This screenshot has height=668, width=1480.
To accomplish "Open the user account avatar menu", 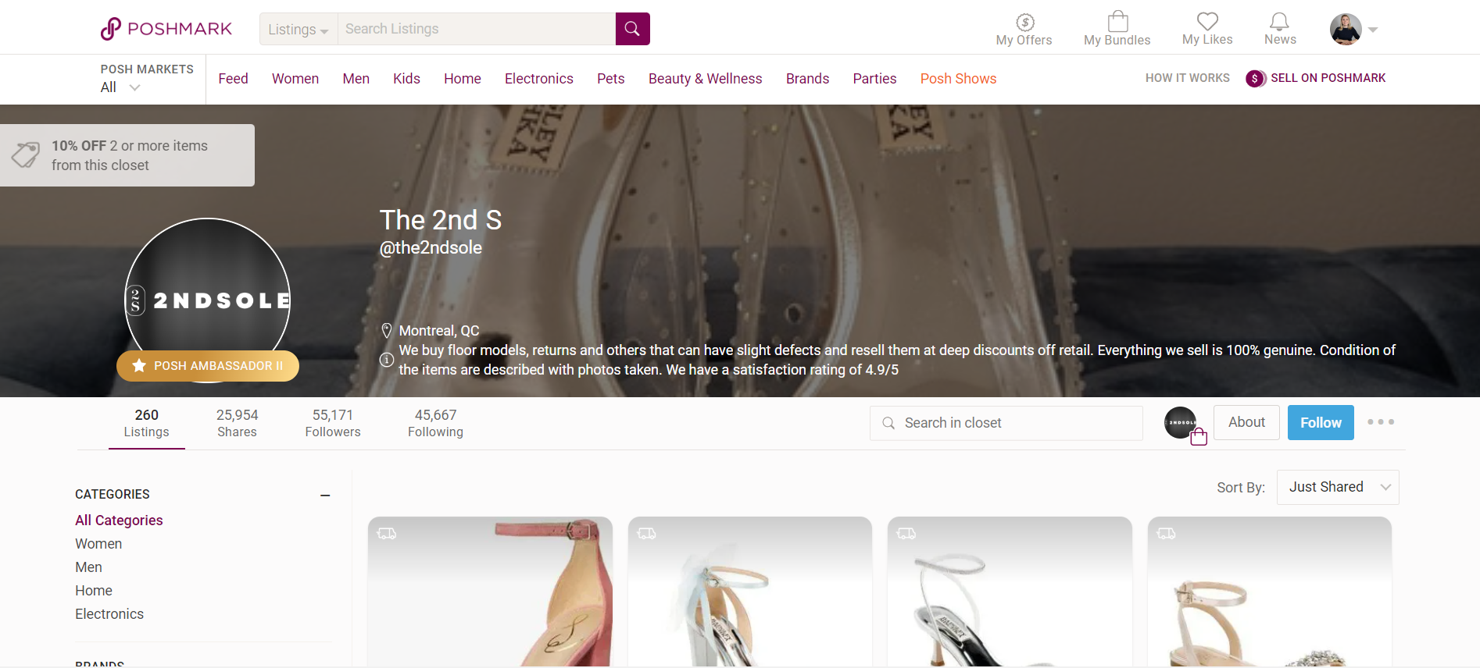I will (1353, 30).
